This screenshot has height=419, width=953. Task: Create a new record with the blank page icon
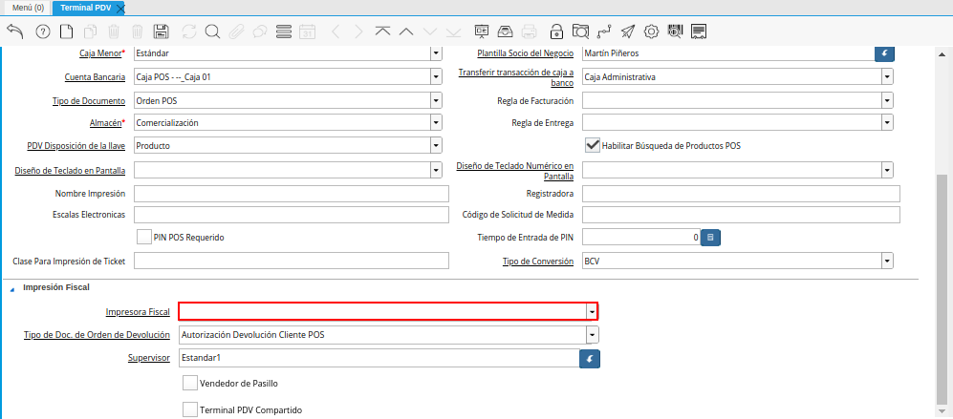coord(65,31)
